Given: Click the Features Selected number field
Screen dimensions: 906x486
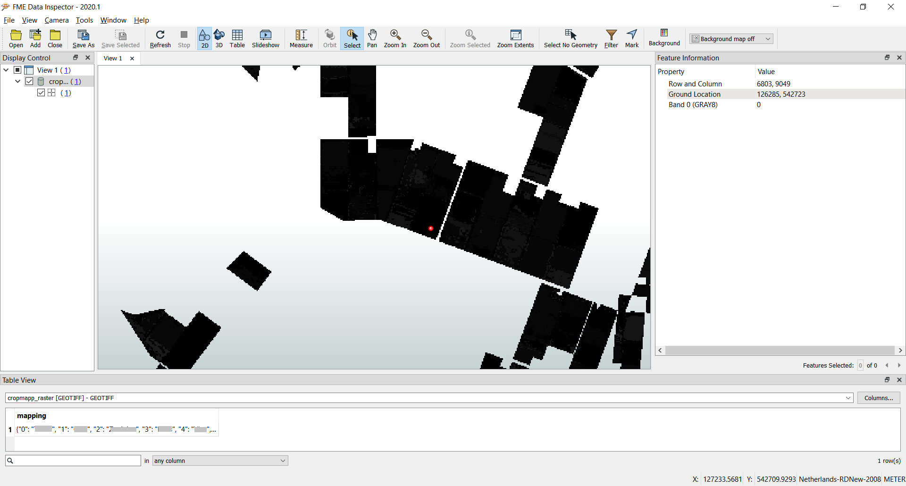Looking at the screenshot, I should tap(860, 365).
